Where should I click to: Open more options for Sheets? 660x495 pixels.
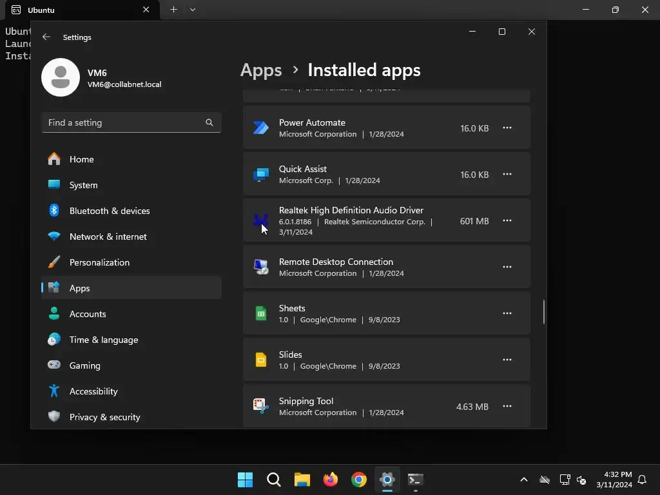tap(507, 313)
